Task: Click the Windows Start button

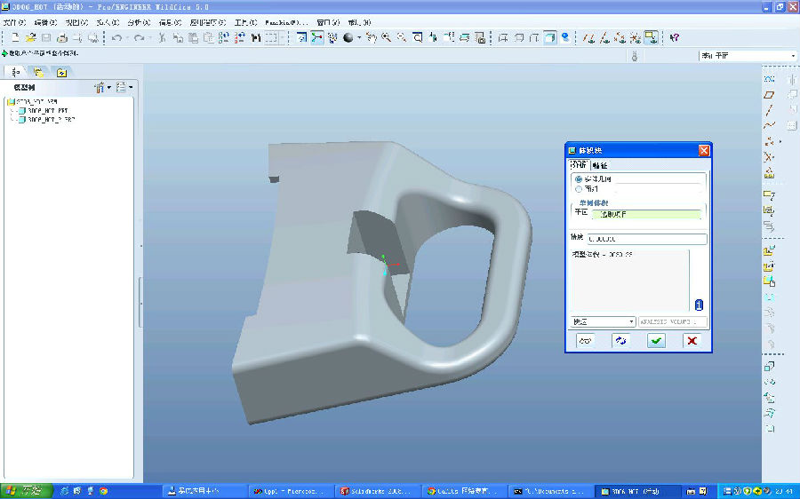Action: tap(24, 490)
